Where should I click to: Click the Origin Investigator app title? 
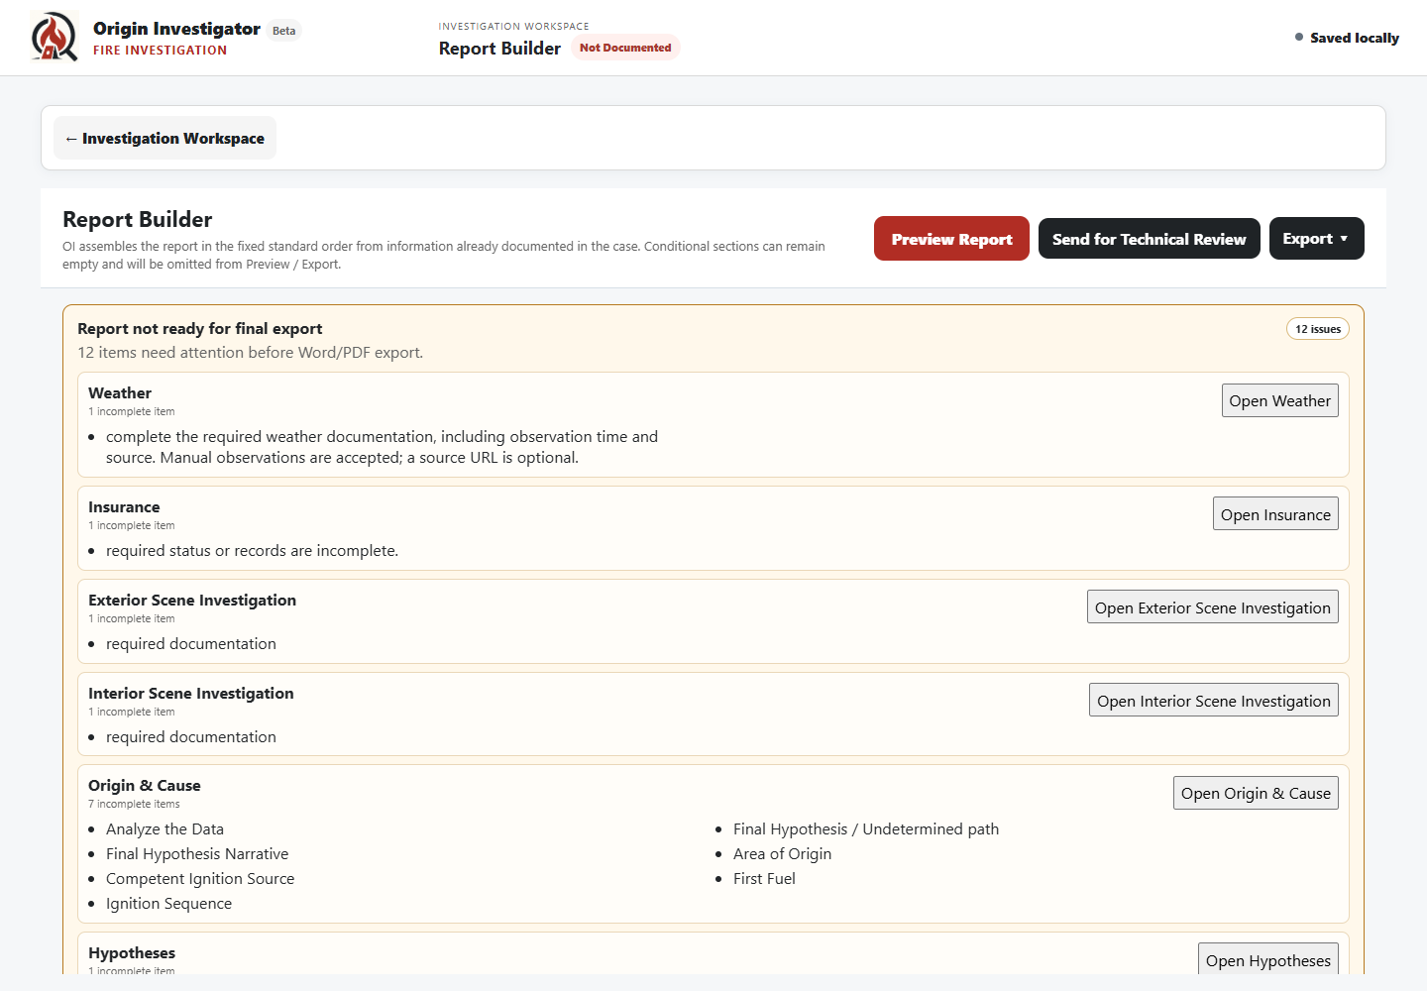(176, 29)
